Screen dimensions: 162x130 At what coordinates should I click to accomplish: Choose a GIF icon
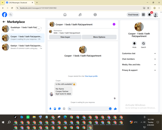[64, 109]
